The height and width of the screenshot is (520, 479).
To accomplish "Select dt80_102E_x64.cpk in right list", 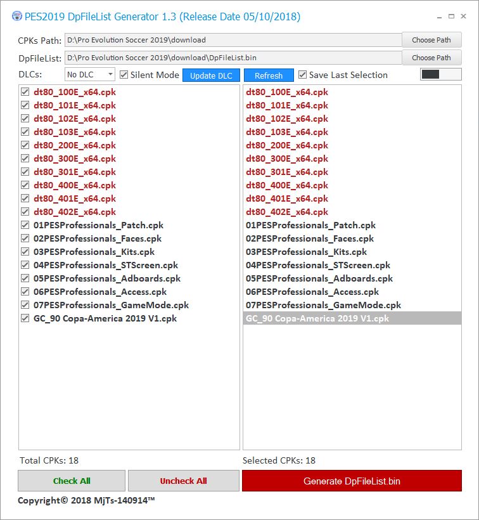I will coord(352,119).
